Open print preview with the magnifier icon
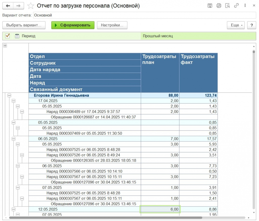This screenshot has height=221, width=259. click(x=227, y=6)
